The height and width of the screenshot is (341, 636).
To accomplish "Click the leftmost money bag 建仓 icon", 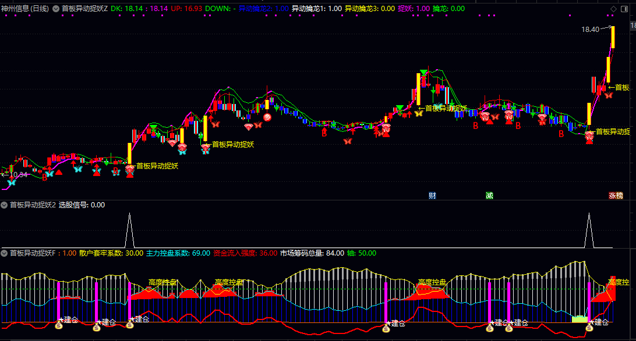I will point(59,326).
